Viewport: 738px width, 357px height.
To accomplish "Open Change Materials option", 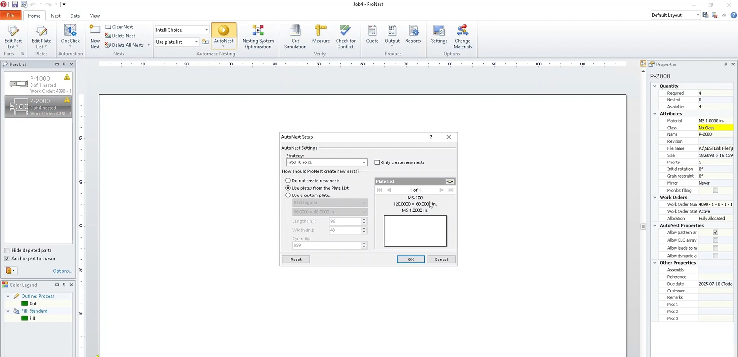I will [462, 36].
